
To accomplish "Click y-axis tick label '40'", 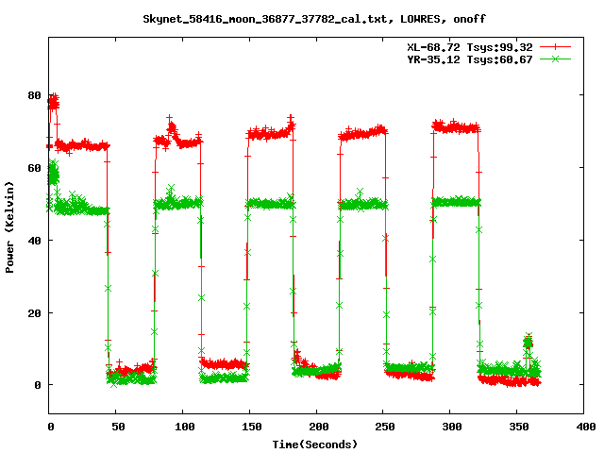I will (34, 241).
